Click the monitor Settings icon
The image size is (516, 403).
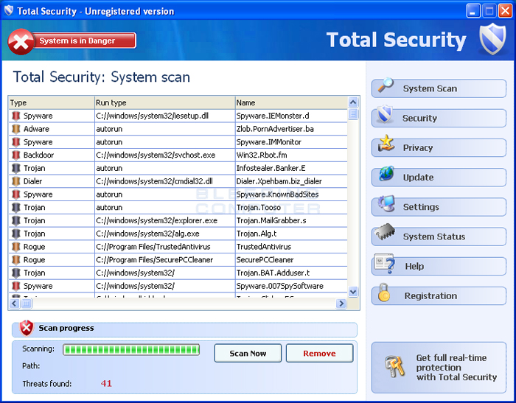coord(386,203)
